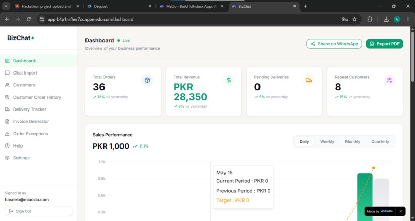Go back in browser

[7, 19]
